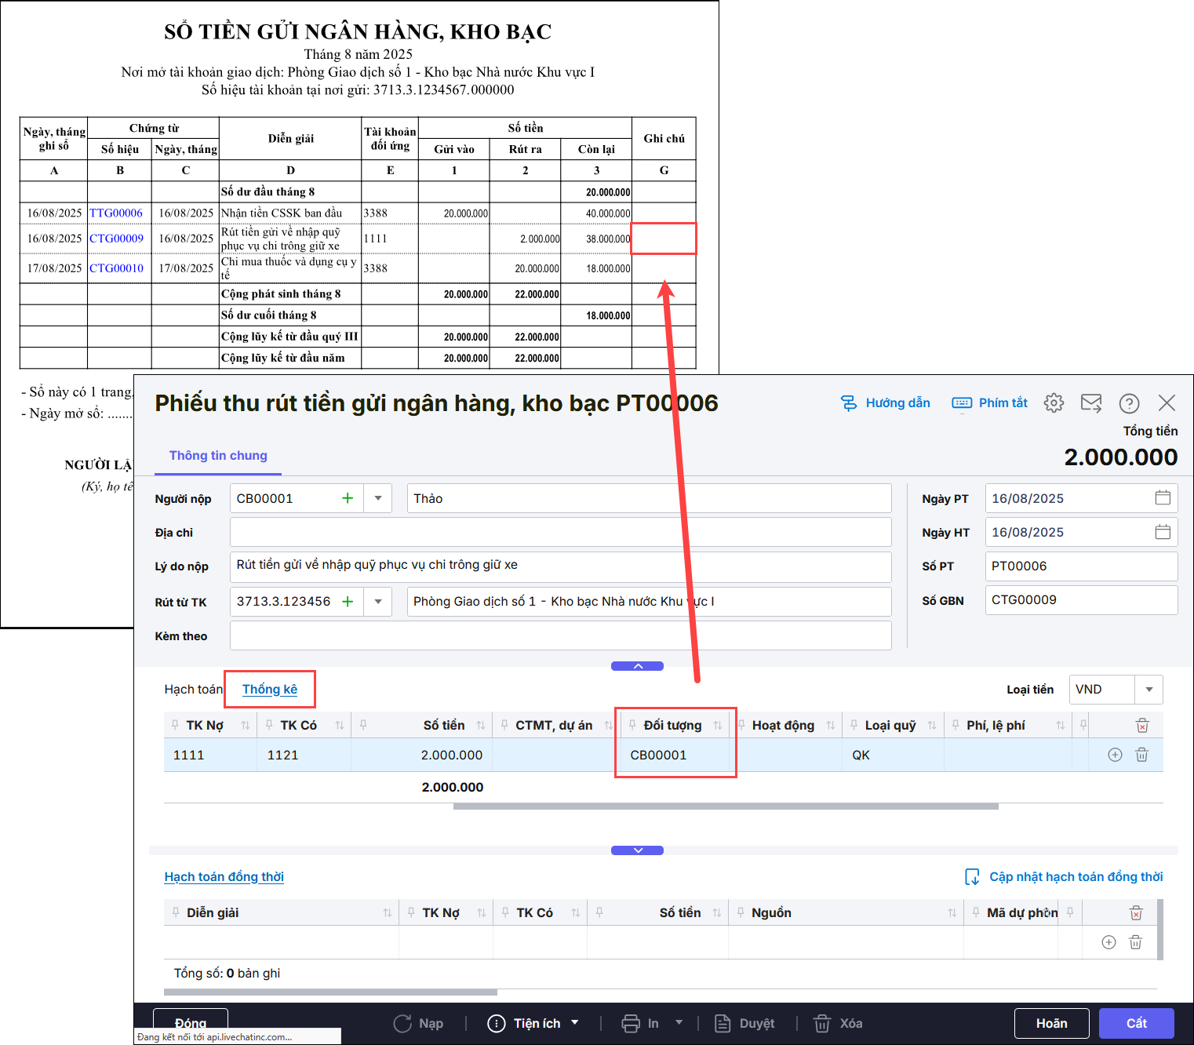Open the Hướng dẫn guide link
The height and width of the screenshot is (1045, 1194).
point(886,403)
